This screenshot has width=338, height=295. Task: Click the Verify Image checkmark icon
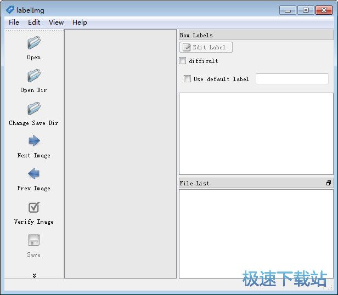(x=34, y=207)
